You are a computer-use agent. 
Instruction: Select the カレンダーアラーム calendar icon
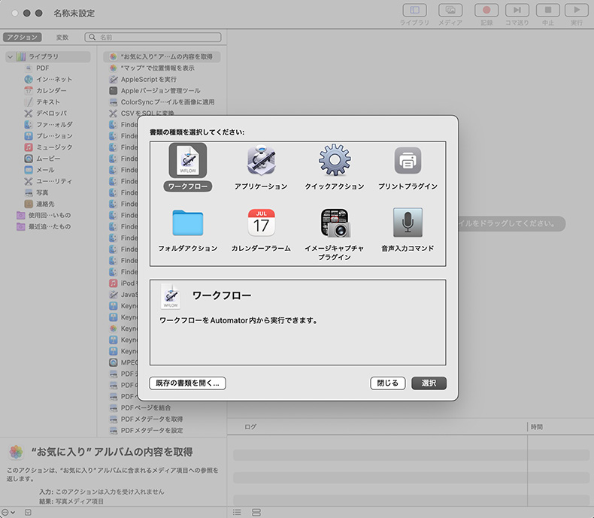(x=261, y=223)
